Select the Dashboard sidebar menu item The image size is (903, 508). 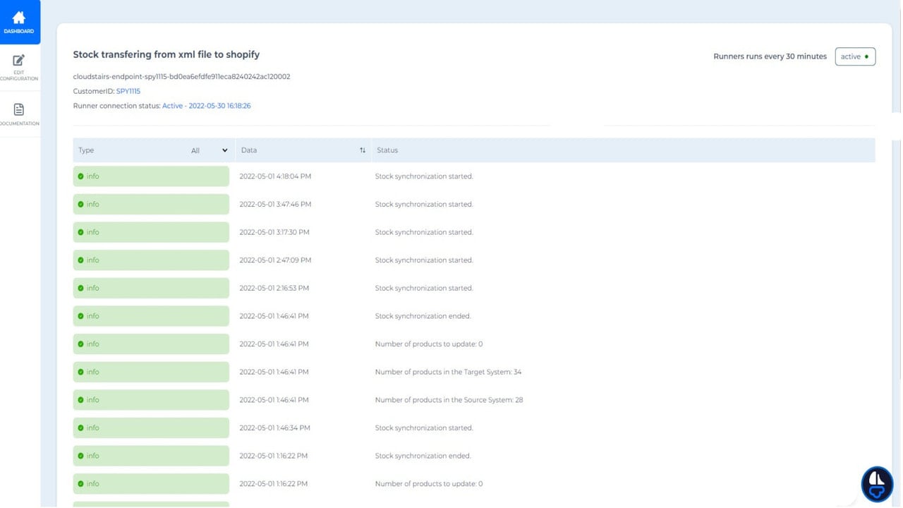[x=20, y=22]
